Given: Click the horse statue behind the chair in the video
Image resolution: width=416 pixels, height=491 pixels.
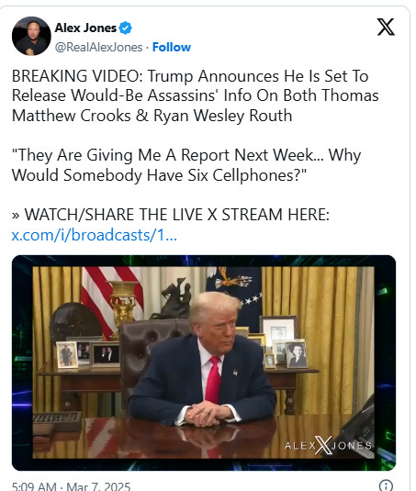Looking at the screenshot, I should tap(174, 299).
